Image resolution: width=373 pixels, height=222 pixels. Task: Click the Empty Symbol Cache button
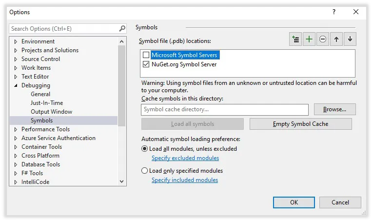point(301,124)
